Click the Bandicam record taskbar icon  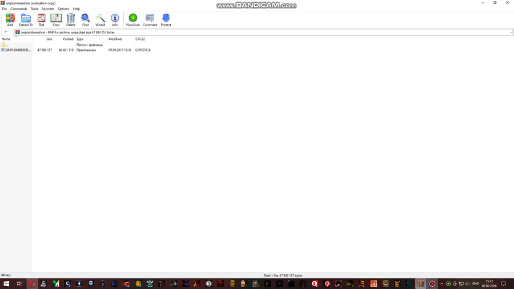click(432, 284)
